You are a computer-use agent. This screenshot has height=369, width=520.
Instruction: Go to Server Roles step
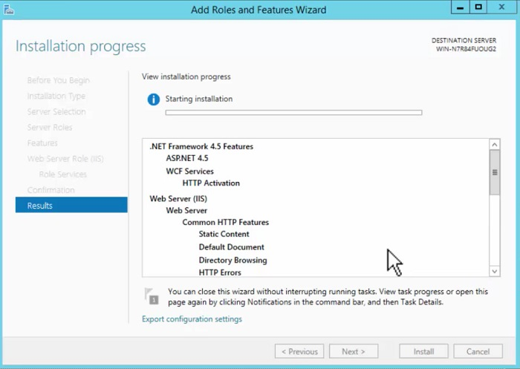coord(50,127)
